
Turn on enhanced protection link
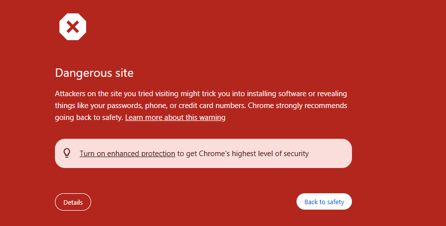[127, 154]
